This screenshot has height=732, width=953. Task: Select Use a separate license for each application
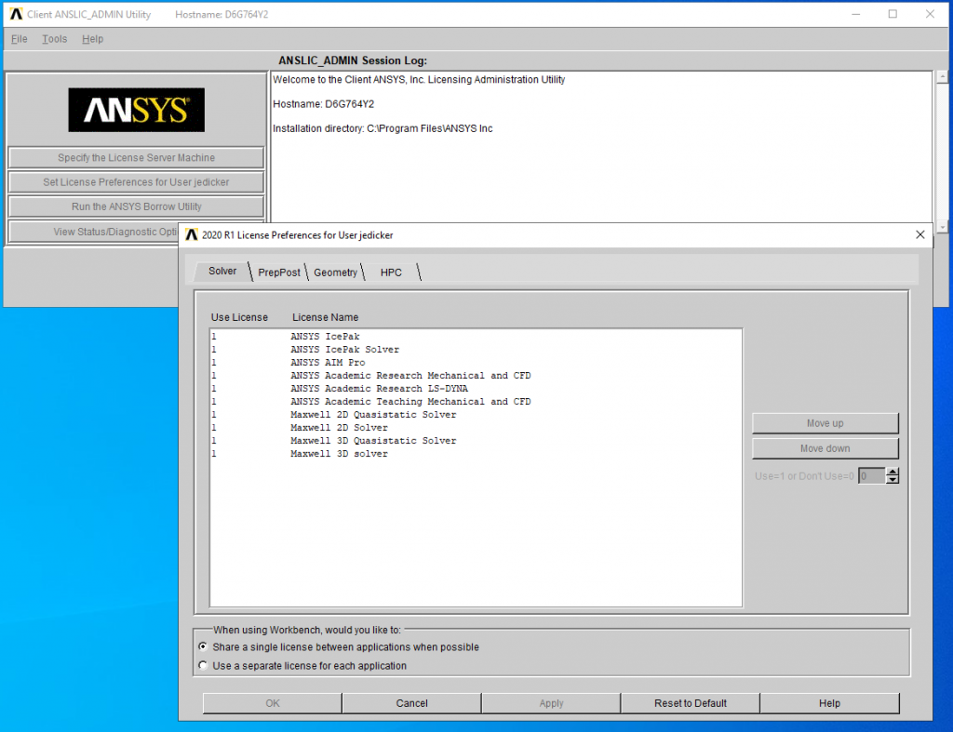[203, 666]
